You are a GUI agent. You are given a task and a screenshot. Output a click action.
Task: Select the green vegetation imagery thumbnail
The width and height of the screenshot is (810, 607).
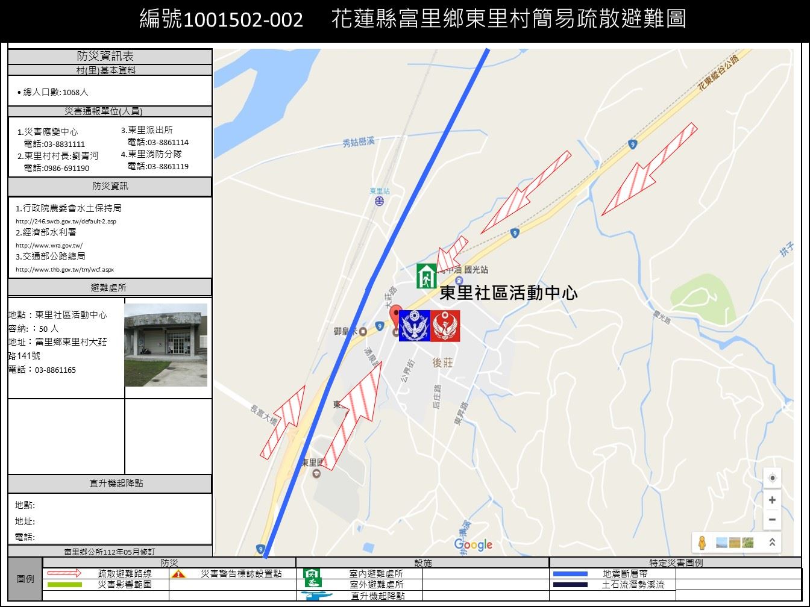[748, 543]
